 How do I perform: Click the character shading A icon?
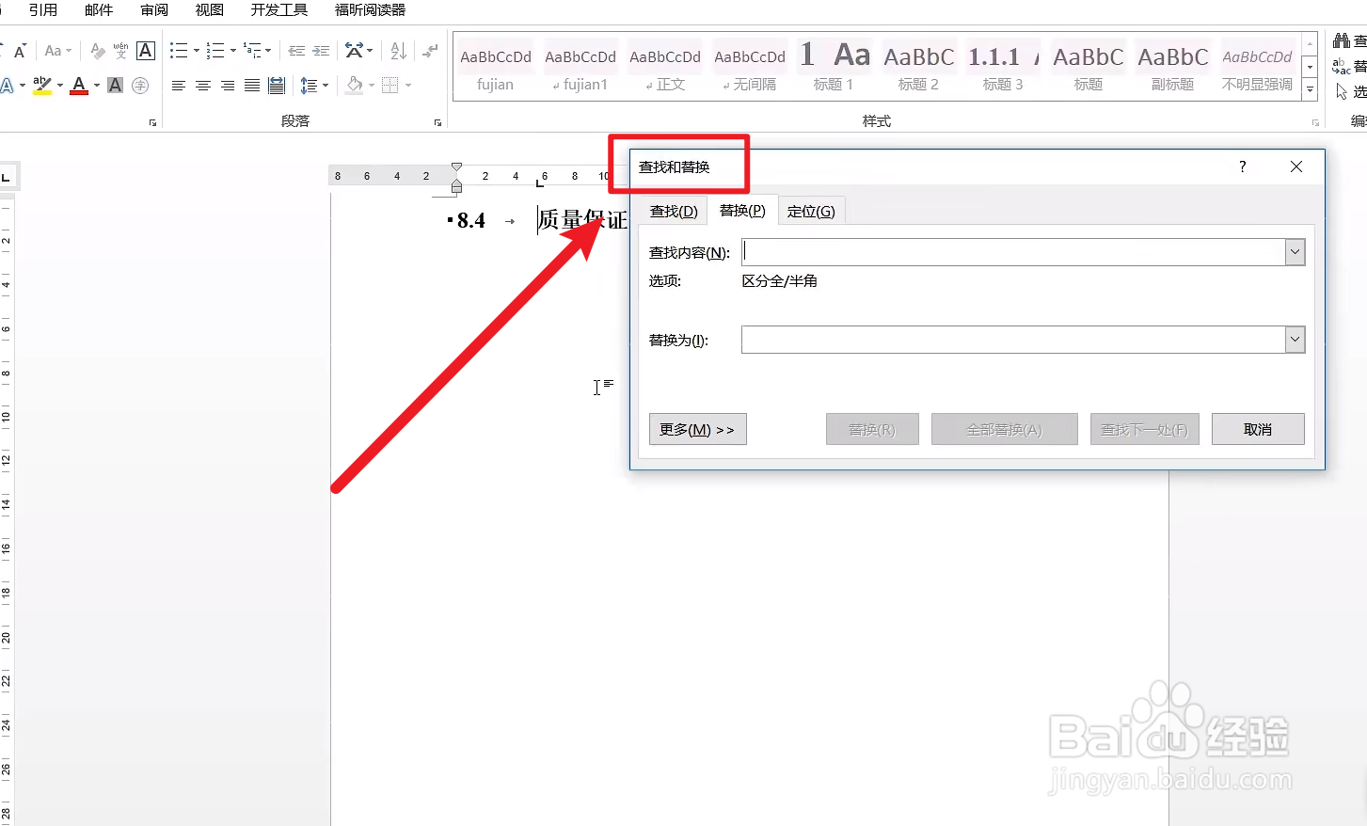tap(116, 86)
